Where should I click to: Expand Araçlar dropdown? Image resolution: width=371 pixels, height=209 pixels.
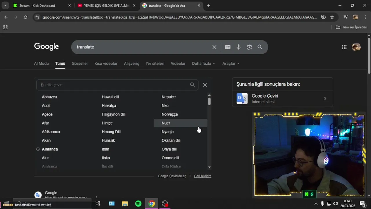point(231,63)
